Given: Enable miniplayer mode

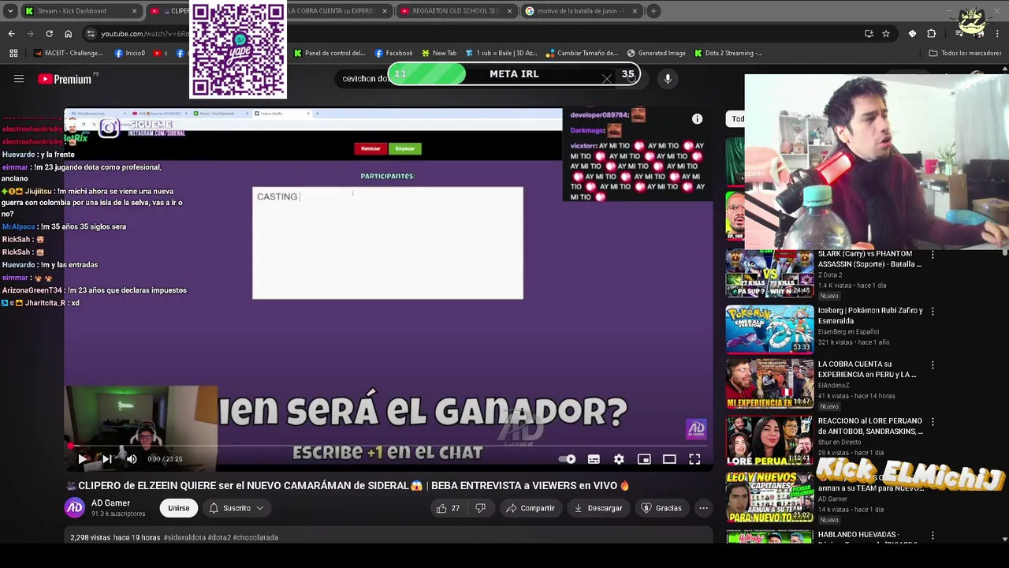Looking at the screenshot, I should click(644, 459).
